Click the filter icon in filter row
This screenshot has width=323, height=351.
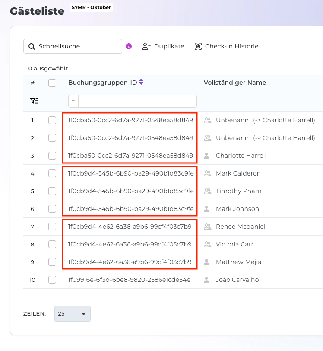34,101
